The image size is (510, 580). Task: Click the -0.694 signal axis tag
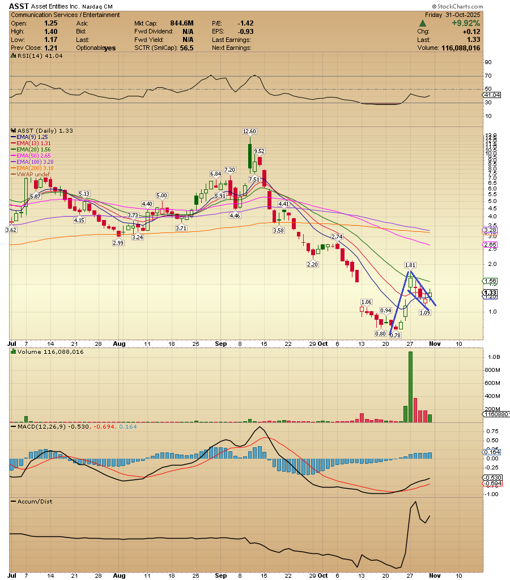pos(492,484)
